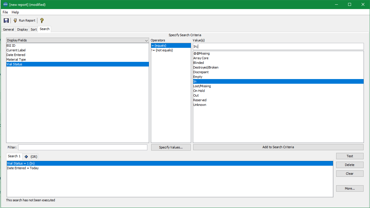Click into the Filter text field
Screen dimensions: 370x208
point(83,147)
